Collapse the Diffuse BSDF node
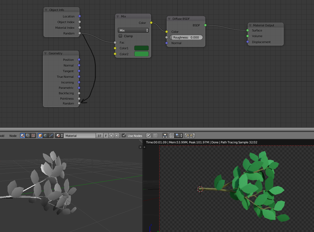 point(169,19)
